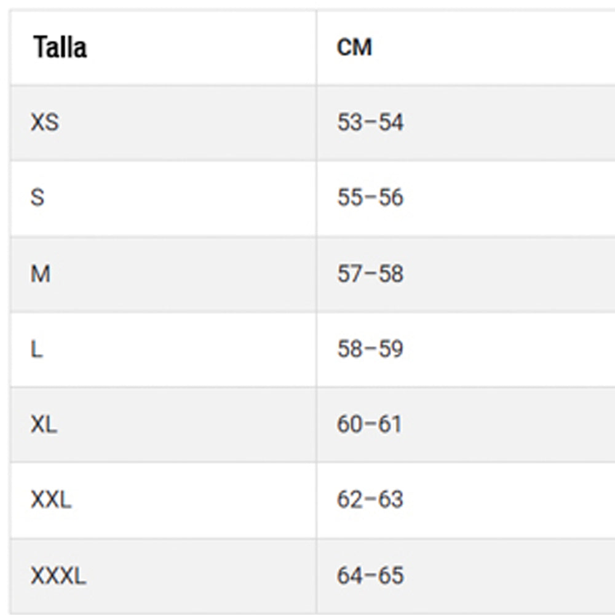Click the 62–63 measurement value
Screen dimensions: 615x615
click(x=370, y=500)
